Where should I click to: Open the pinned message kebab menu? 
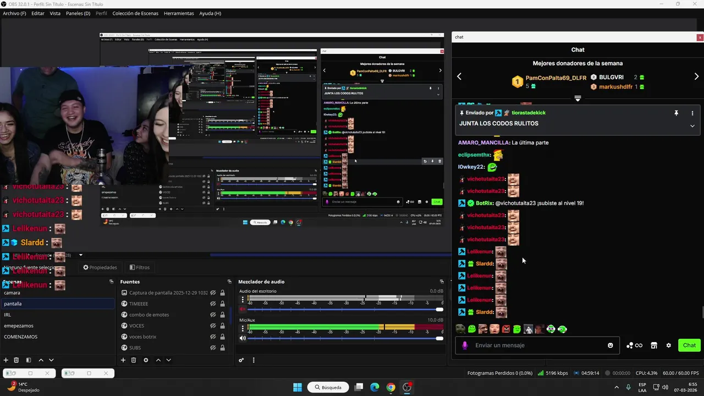tap(692, 113)
